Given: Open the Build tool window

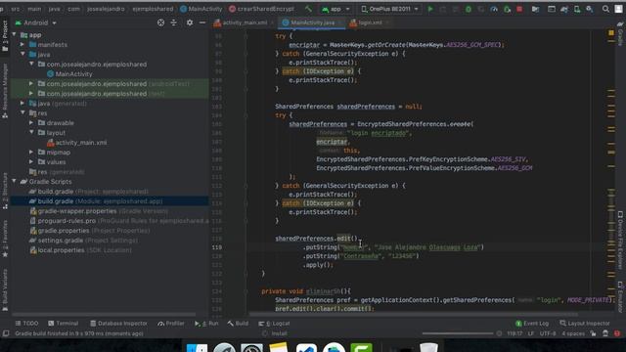Looking at the screenshot, I should (238, 324).
